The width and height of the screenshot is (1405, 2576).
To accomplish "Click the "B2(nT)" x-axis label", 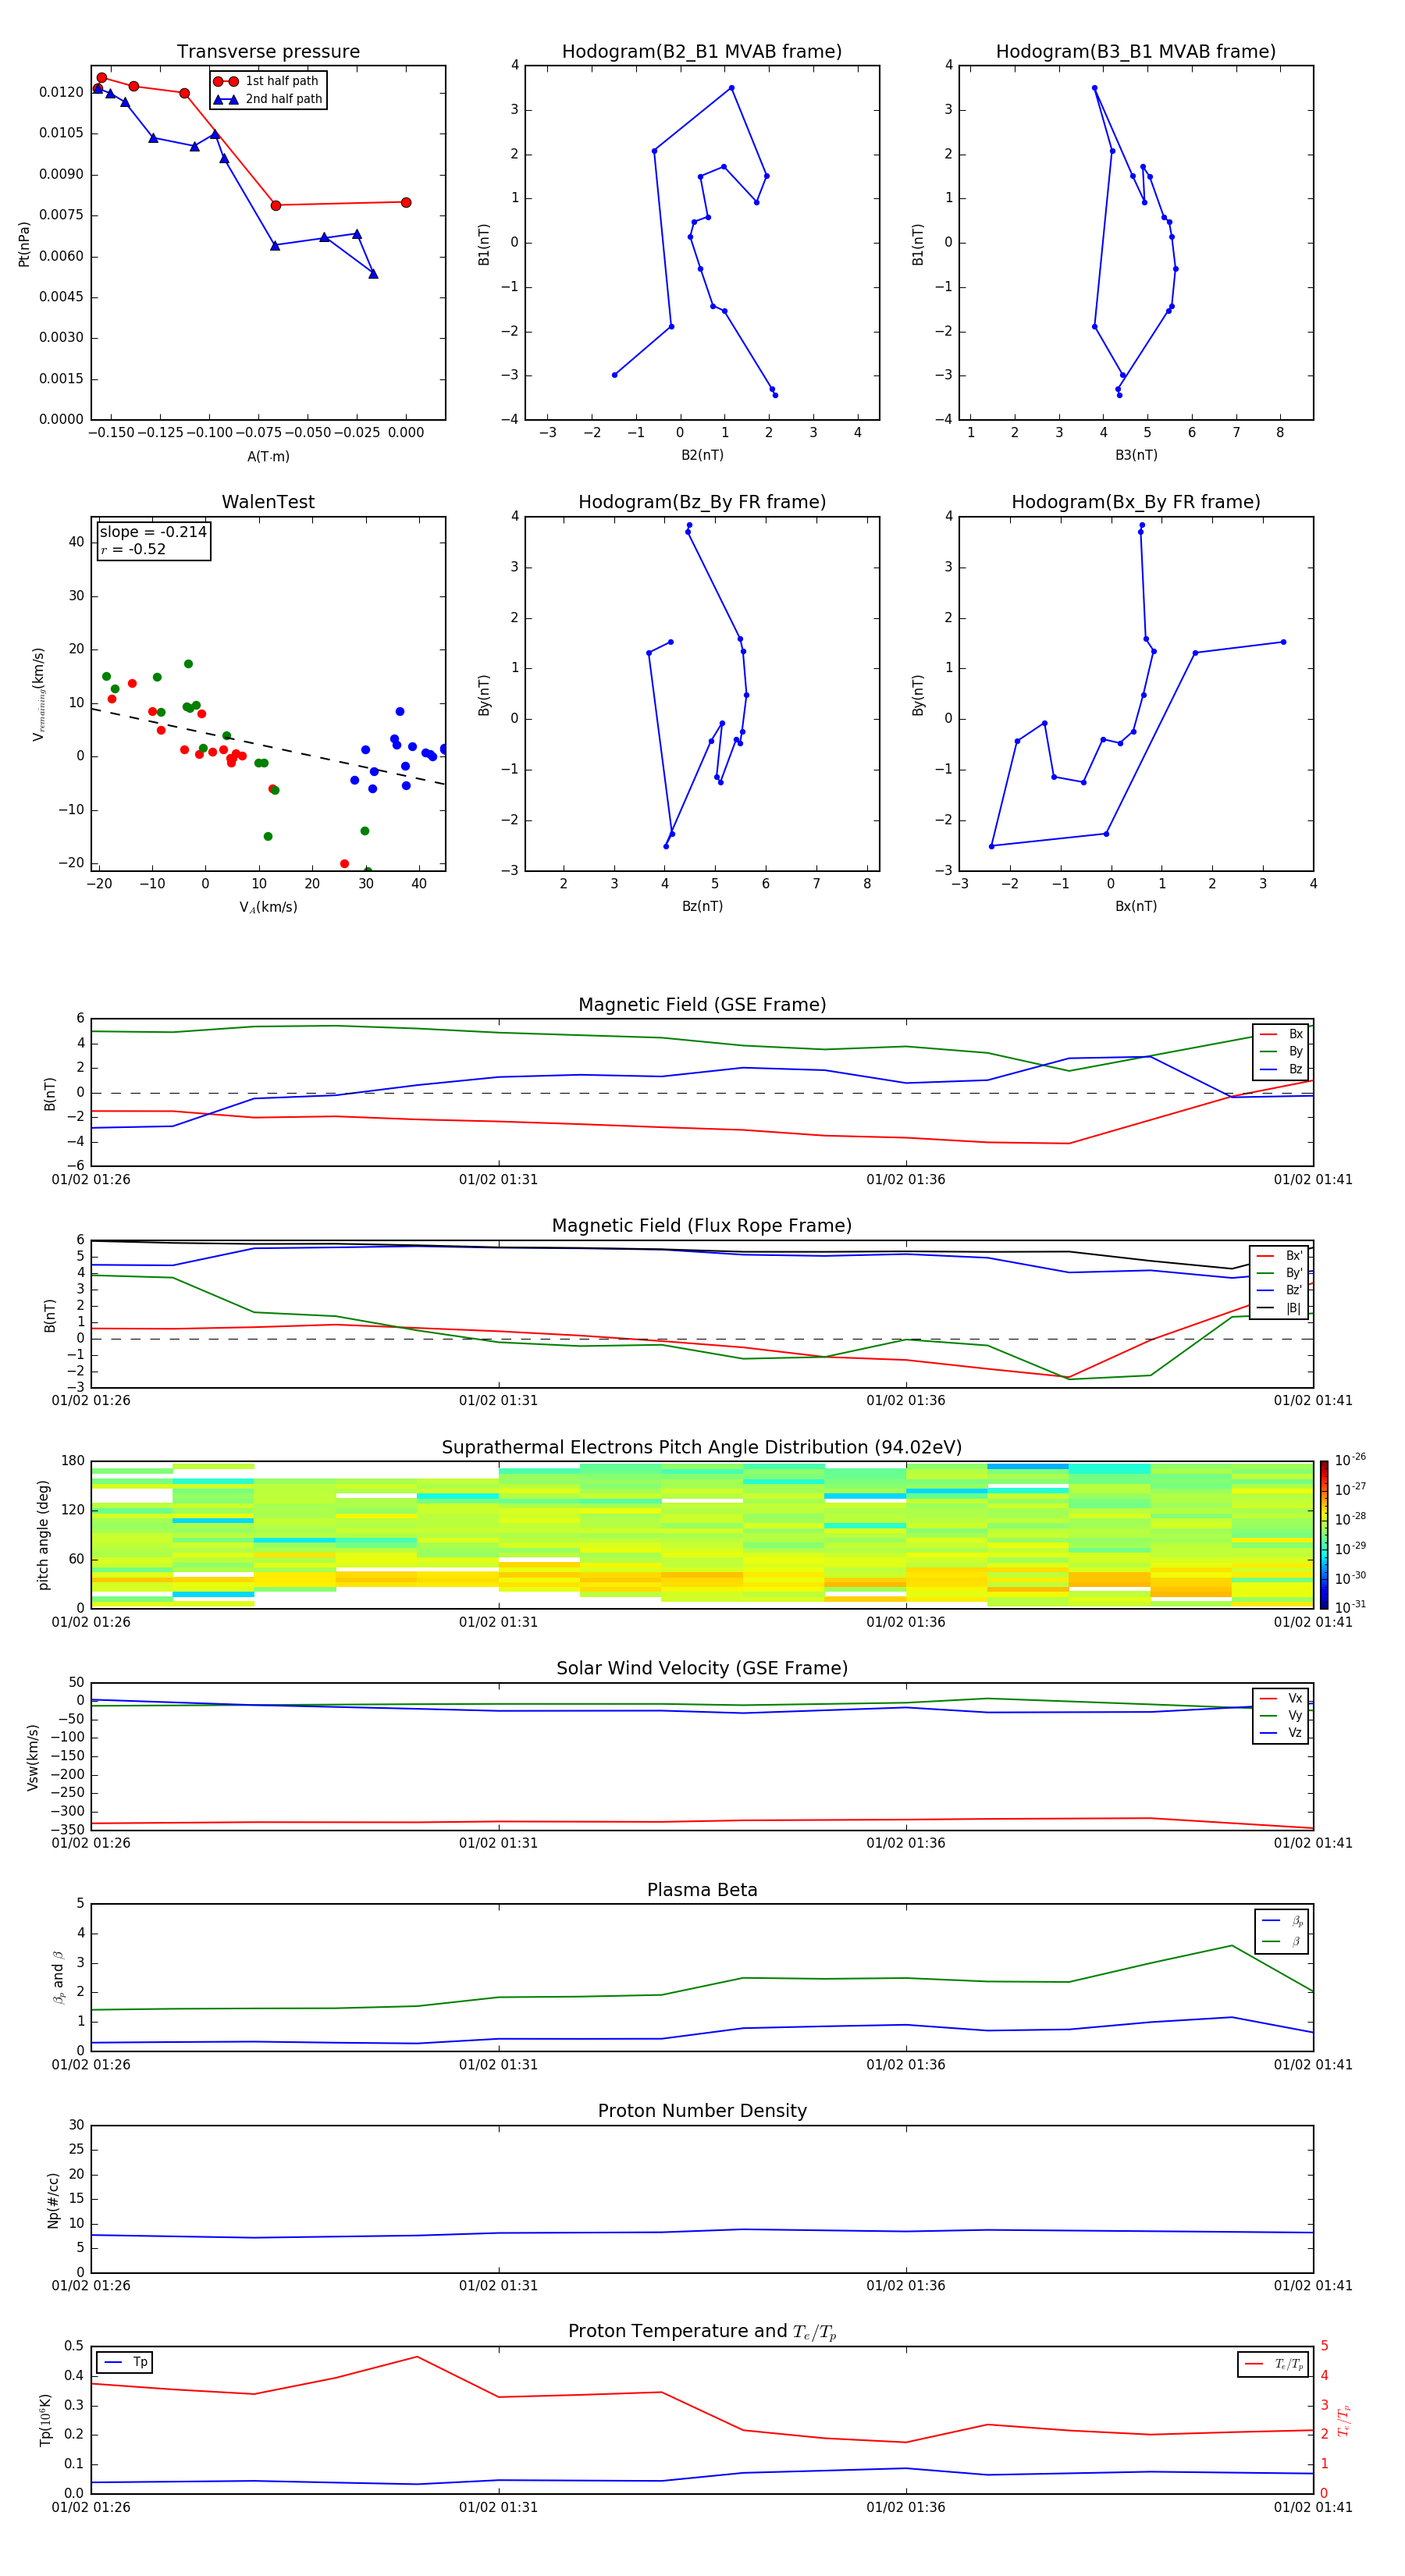I will tap(702, 455).
